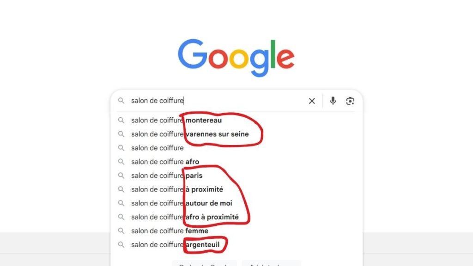Click the magnifier icon beside 'salon de coiffure argenteuil'
The width and height of the screenshot is (473, 266).
121,245
